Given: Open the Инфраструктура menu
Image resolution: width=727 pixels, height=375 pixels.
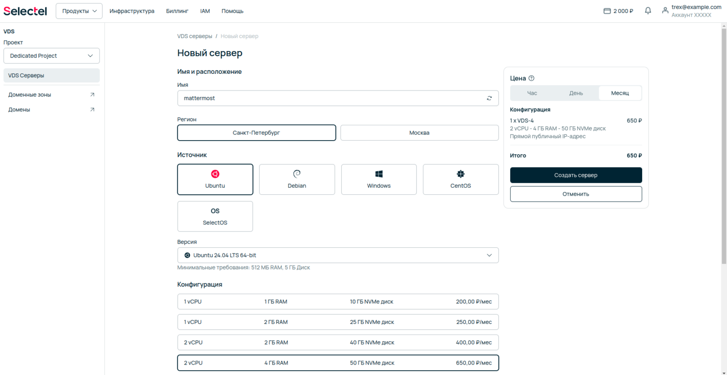Looking at the screenshot, I should pos(132,11).
